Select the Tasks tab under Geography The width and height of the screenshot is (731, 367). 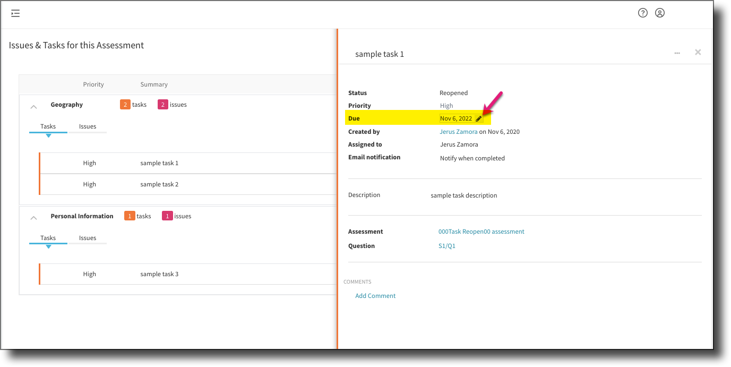[x=48, y=126]
